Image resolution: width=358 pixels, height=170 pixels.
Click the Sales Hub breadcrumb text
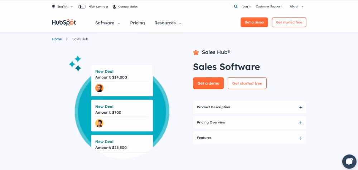pyautogui.click(x=80, y=39)
